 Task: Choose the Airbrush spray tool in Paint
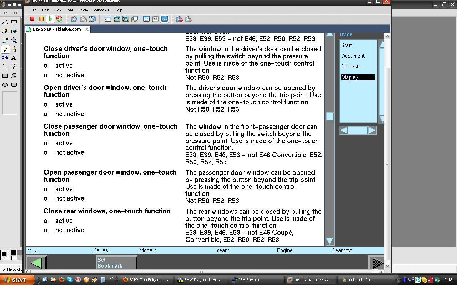click(5, 58)
